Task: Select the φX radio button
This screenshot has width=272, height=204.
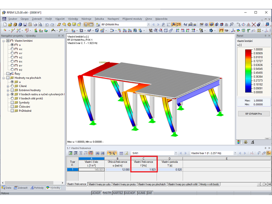Action: click(12, 62)
